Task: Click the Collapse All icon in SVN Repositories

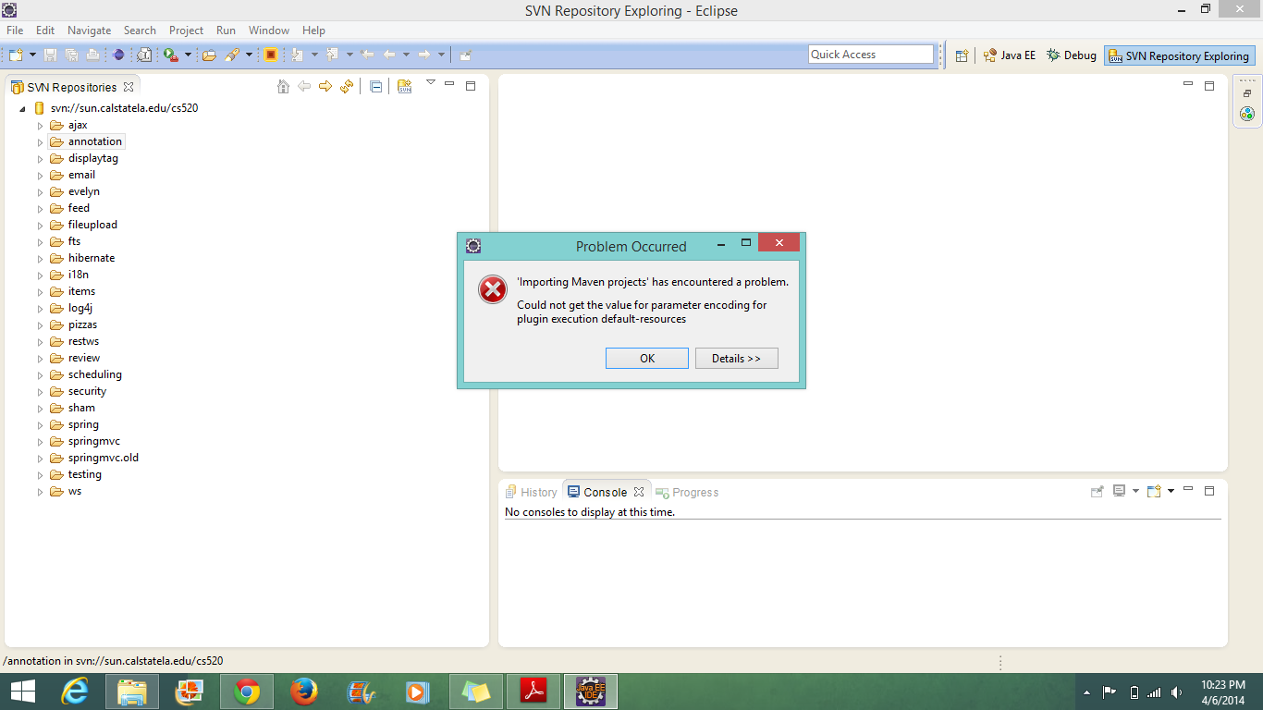Action: coord(375,87)
